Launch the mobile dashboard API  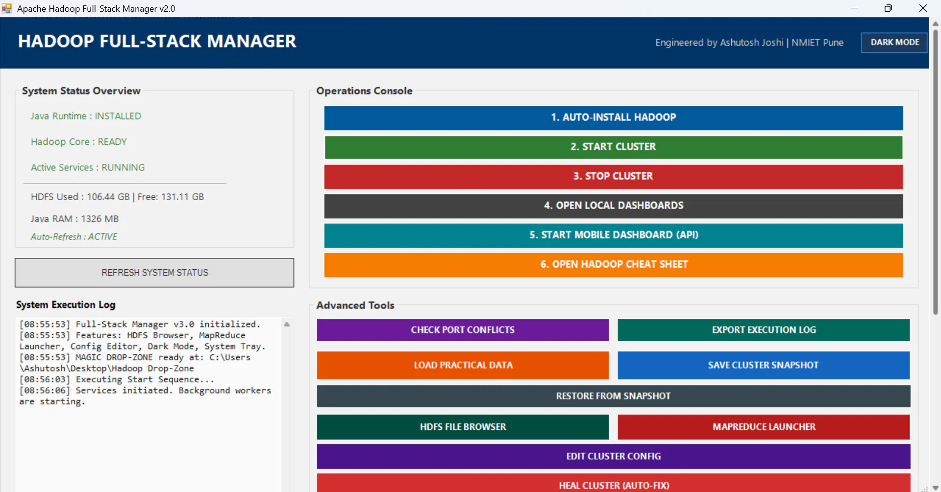614,235
